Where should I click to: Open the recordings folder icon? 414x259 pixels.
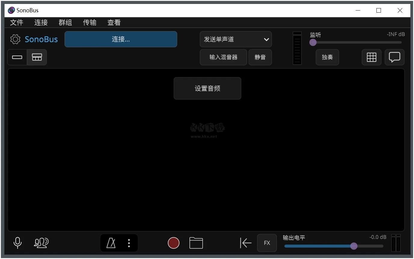[196, 243]
